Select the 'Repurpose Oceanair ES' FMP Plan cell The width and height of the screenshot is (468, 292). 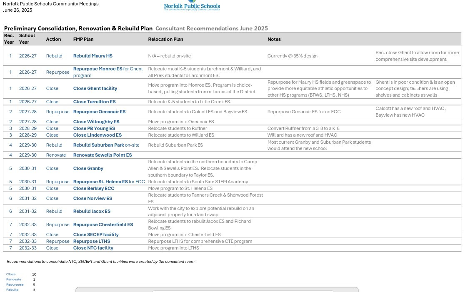pos(99,112)
